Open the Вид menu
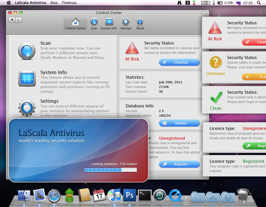Screen dimensions: 266x207 coord(54,3)
